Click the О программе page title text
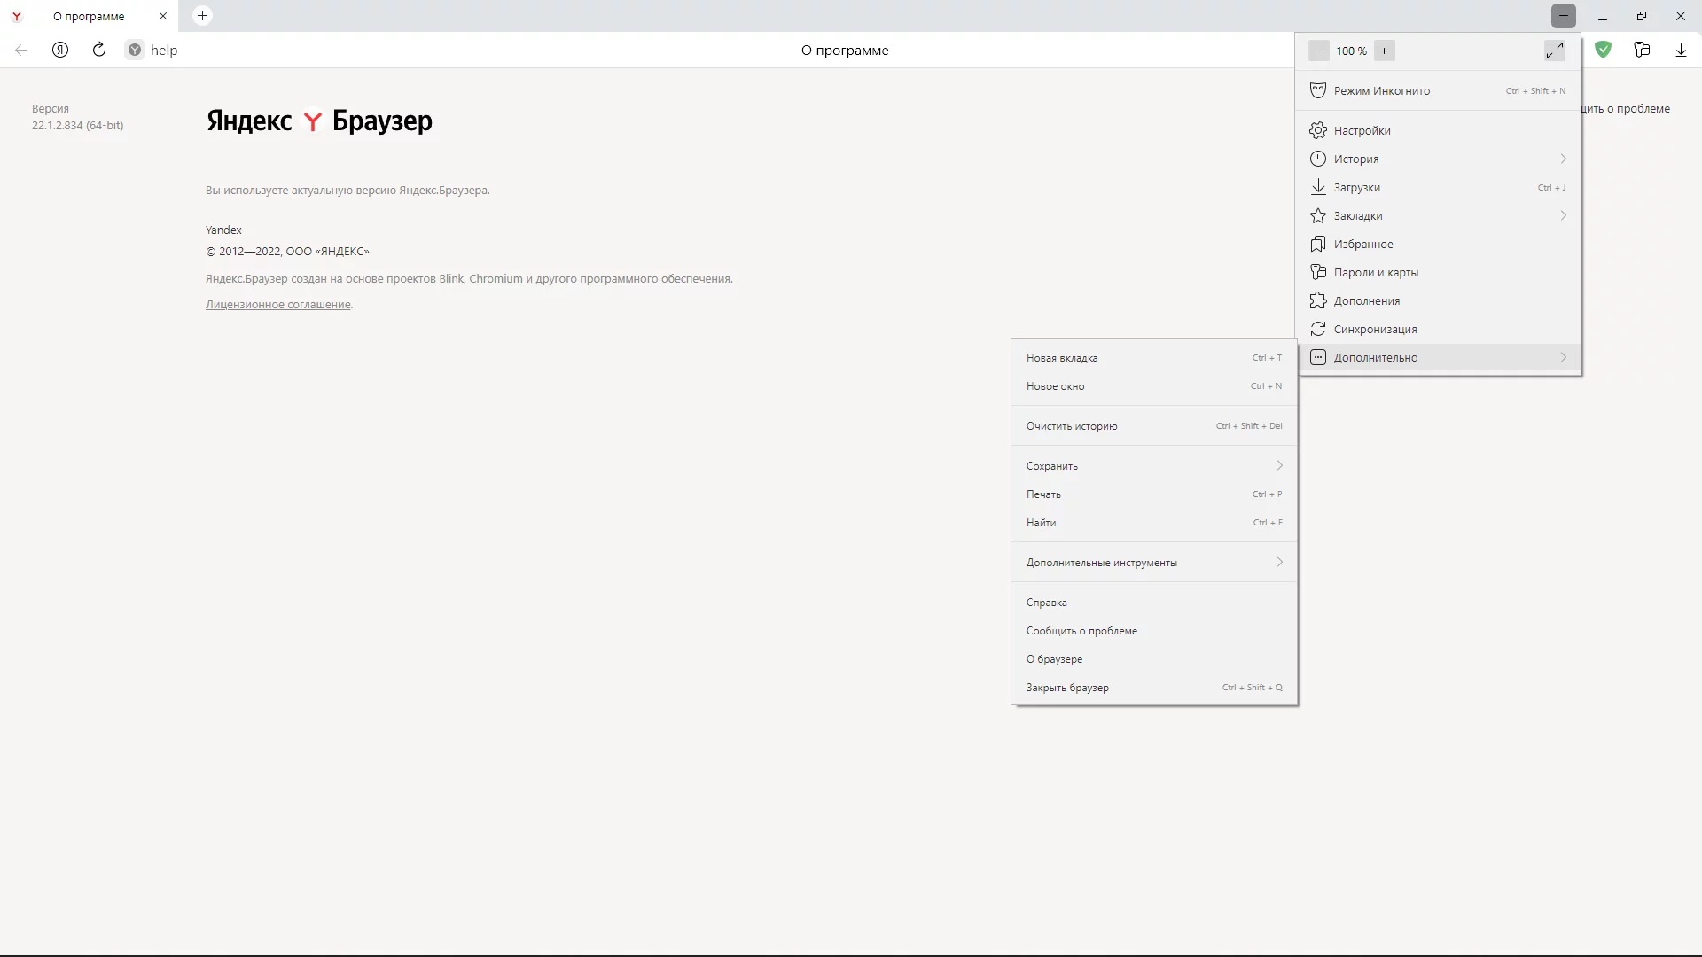This screenshot has height=957, width=1702. coord(845,51)
